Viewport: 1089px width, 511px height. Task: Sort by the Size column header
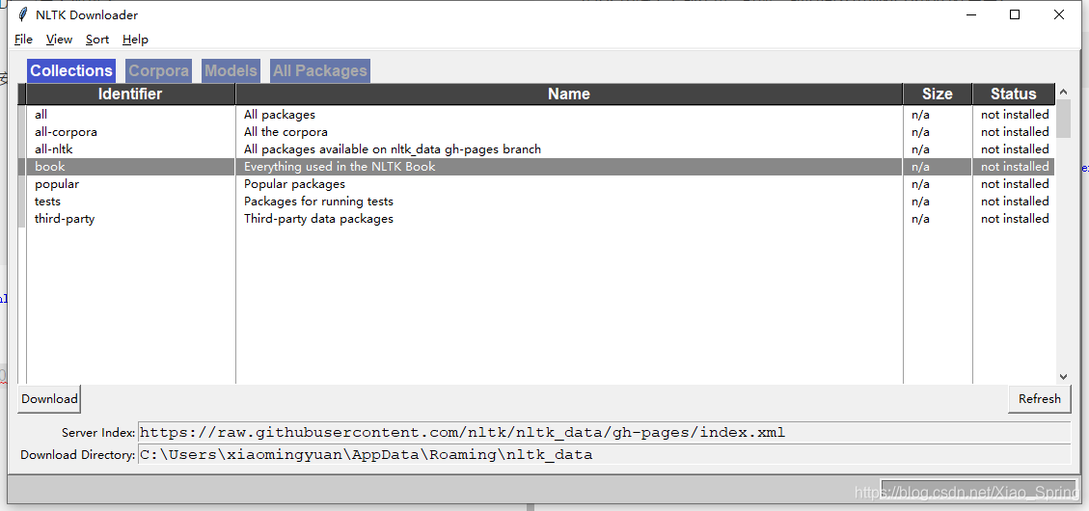(x=937, y=94)
